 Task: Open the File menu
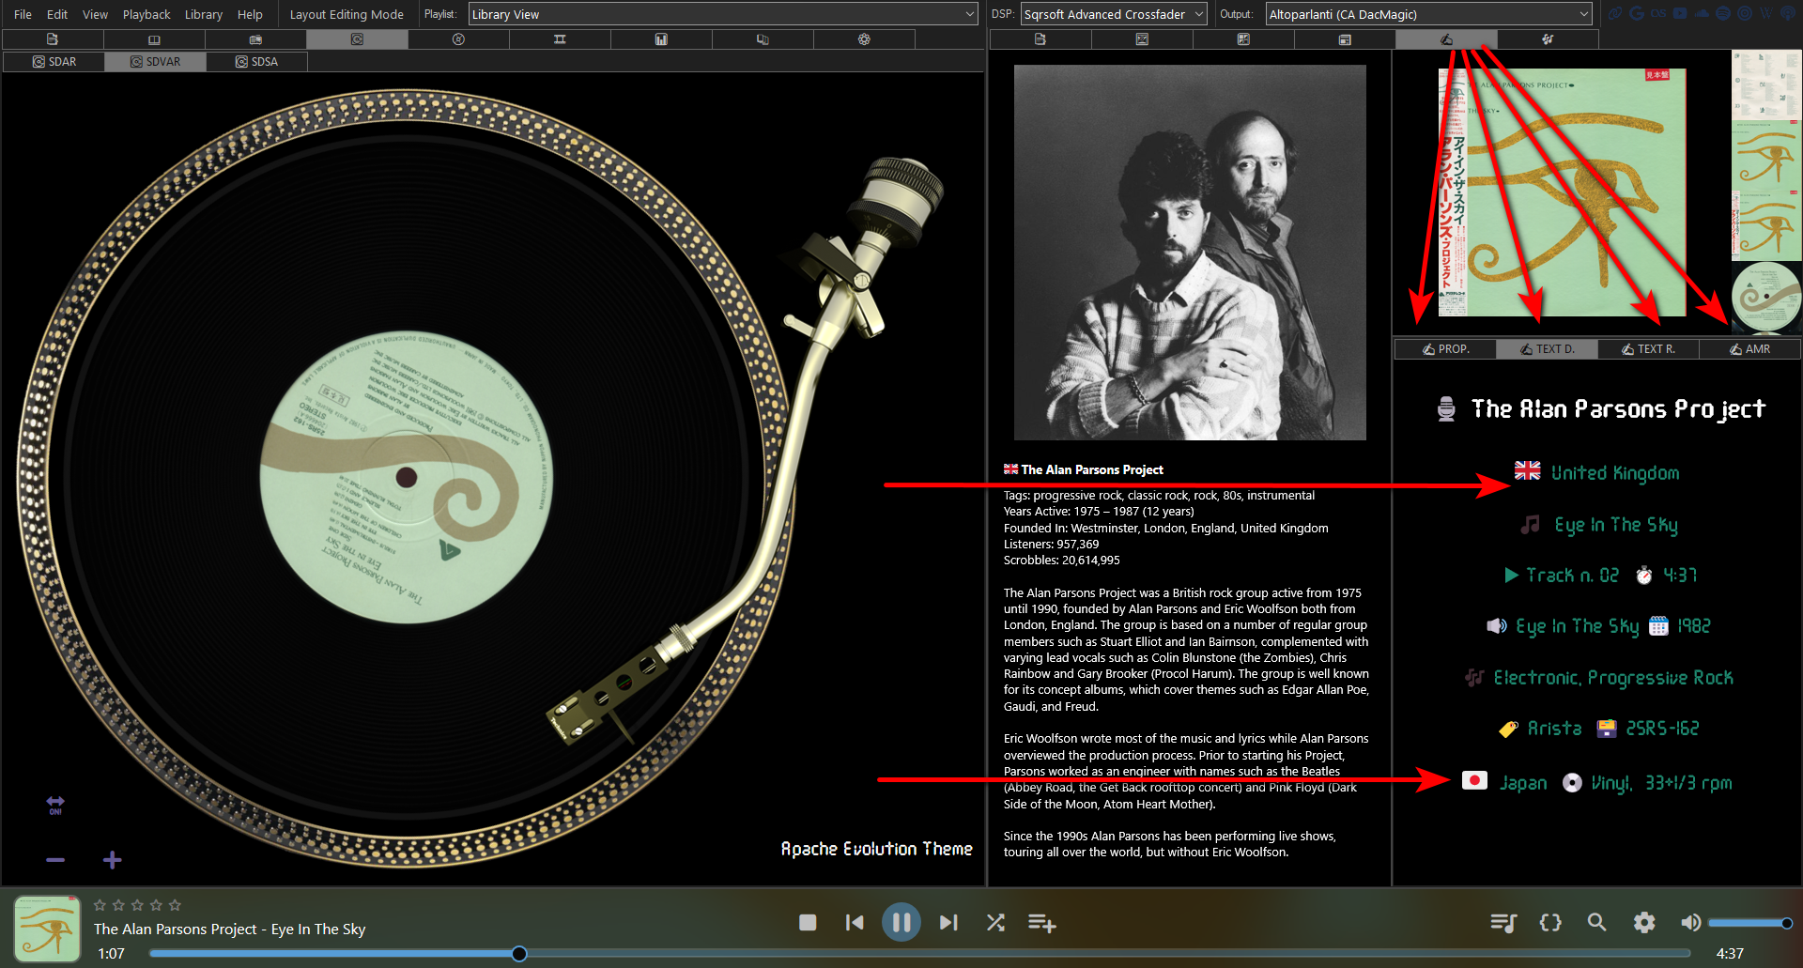coord(23,14)
